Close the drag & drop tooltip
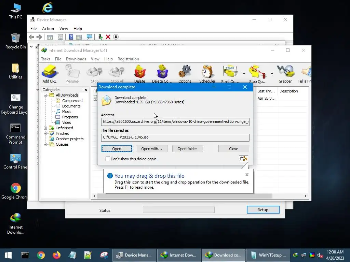This screenshot has width=350, height=262. click(x=247, y=175)
